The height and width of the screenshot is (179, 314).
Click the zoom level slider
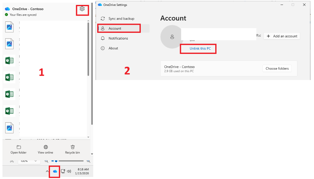pos(67,161)
